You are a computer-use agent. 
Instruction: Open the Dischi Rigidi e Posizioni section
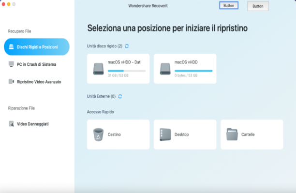tap(37, 47)
